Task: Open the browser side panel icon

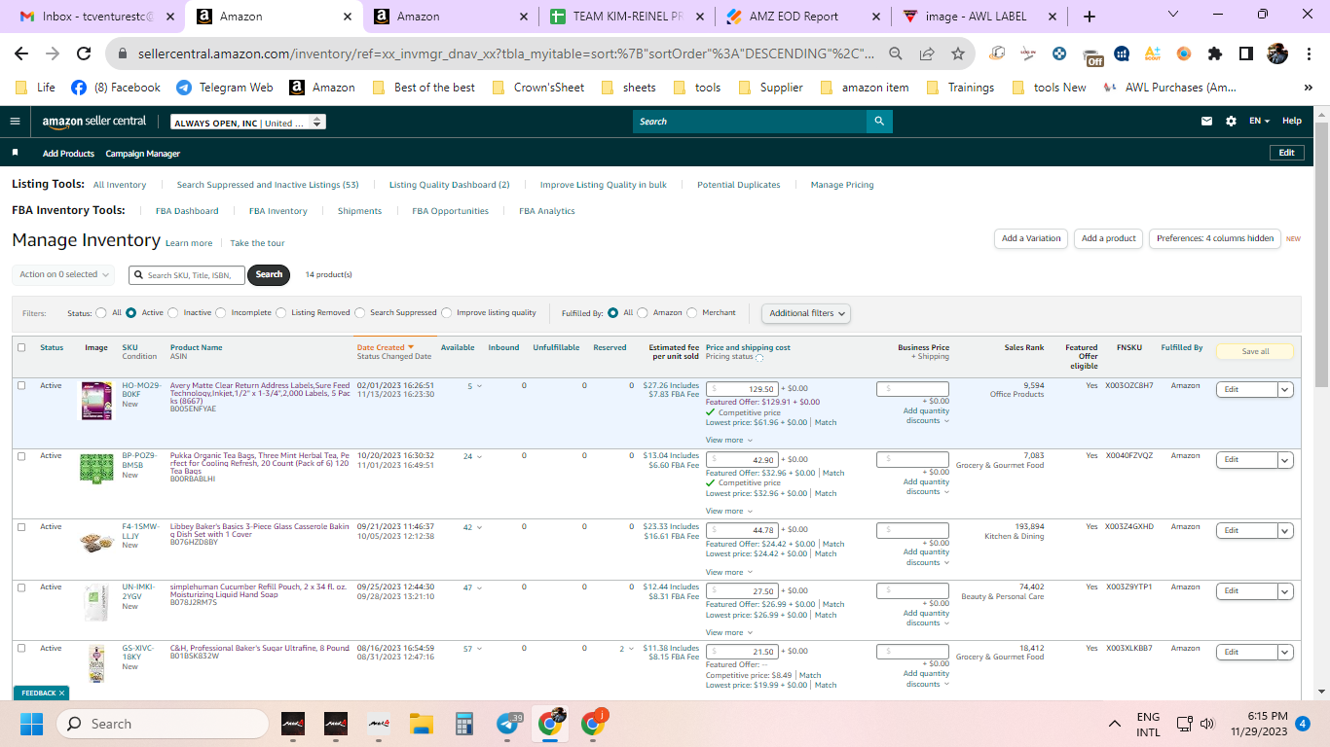Action: point(1246,53)
